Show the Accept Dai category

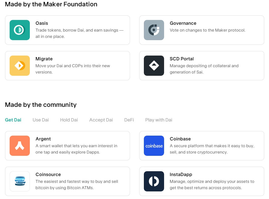101,120
